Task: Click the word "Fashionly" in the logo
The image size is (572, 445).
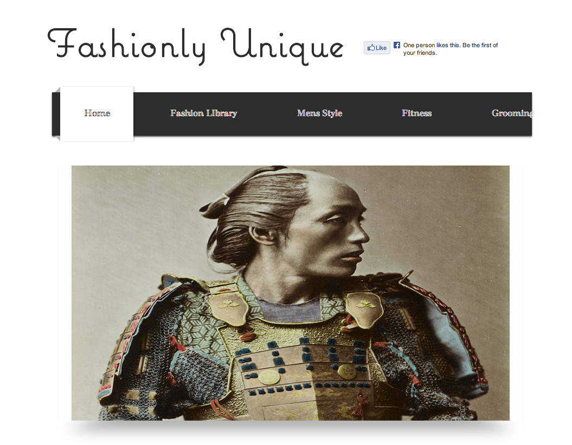Action: tap(126, 46)
